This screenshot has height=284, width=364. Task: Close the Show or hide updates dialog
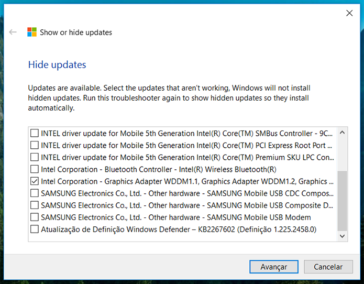coord(349,13)
